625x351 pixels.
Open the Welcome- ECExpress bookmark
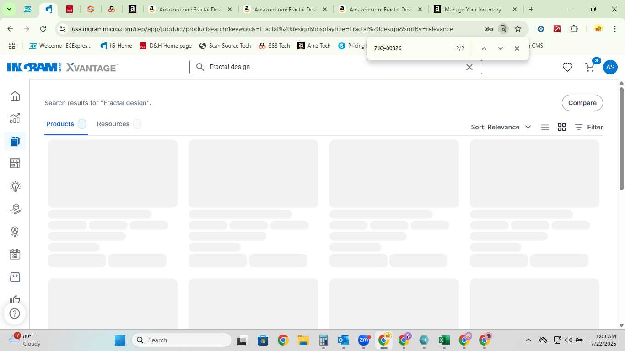[60, 46]
